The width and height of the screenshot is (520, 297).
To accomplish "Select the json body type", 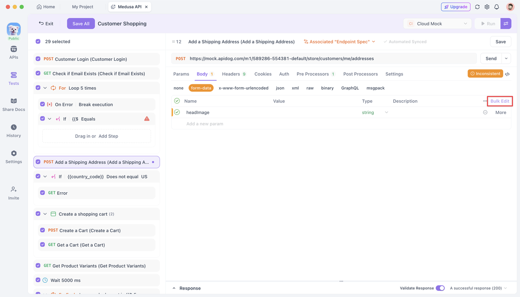I will [x=280, y=88].
